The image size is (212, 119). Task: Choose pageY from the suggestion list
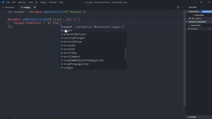[68, 31]
